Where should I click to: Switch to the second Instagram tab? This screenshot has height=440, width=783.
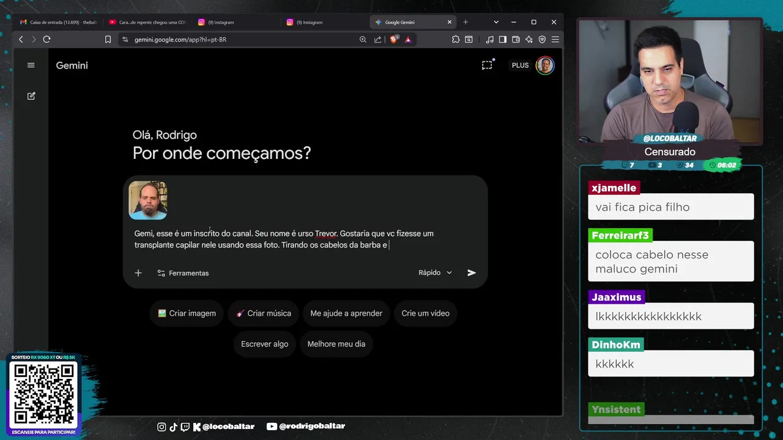[325, 22]
